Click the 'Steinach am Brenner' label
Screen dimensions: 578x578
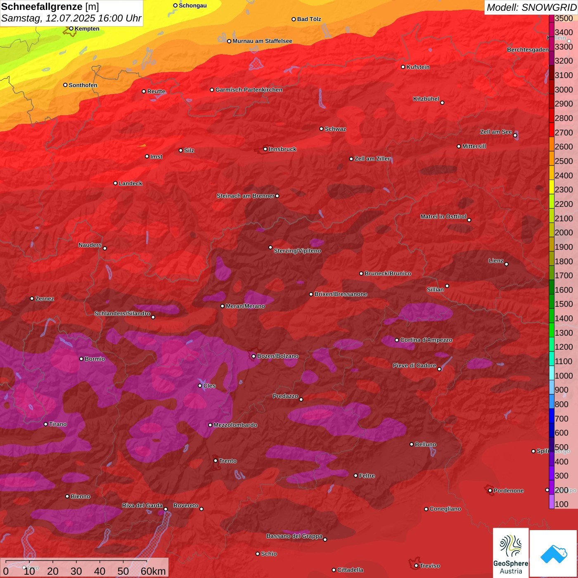click(246, 196)
